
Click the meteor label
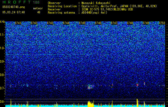38,8
